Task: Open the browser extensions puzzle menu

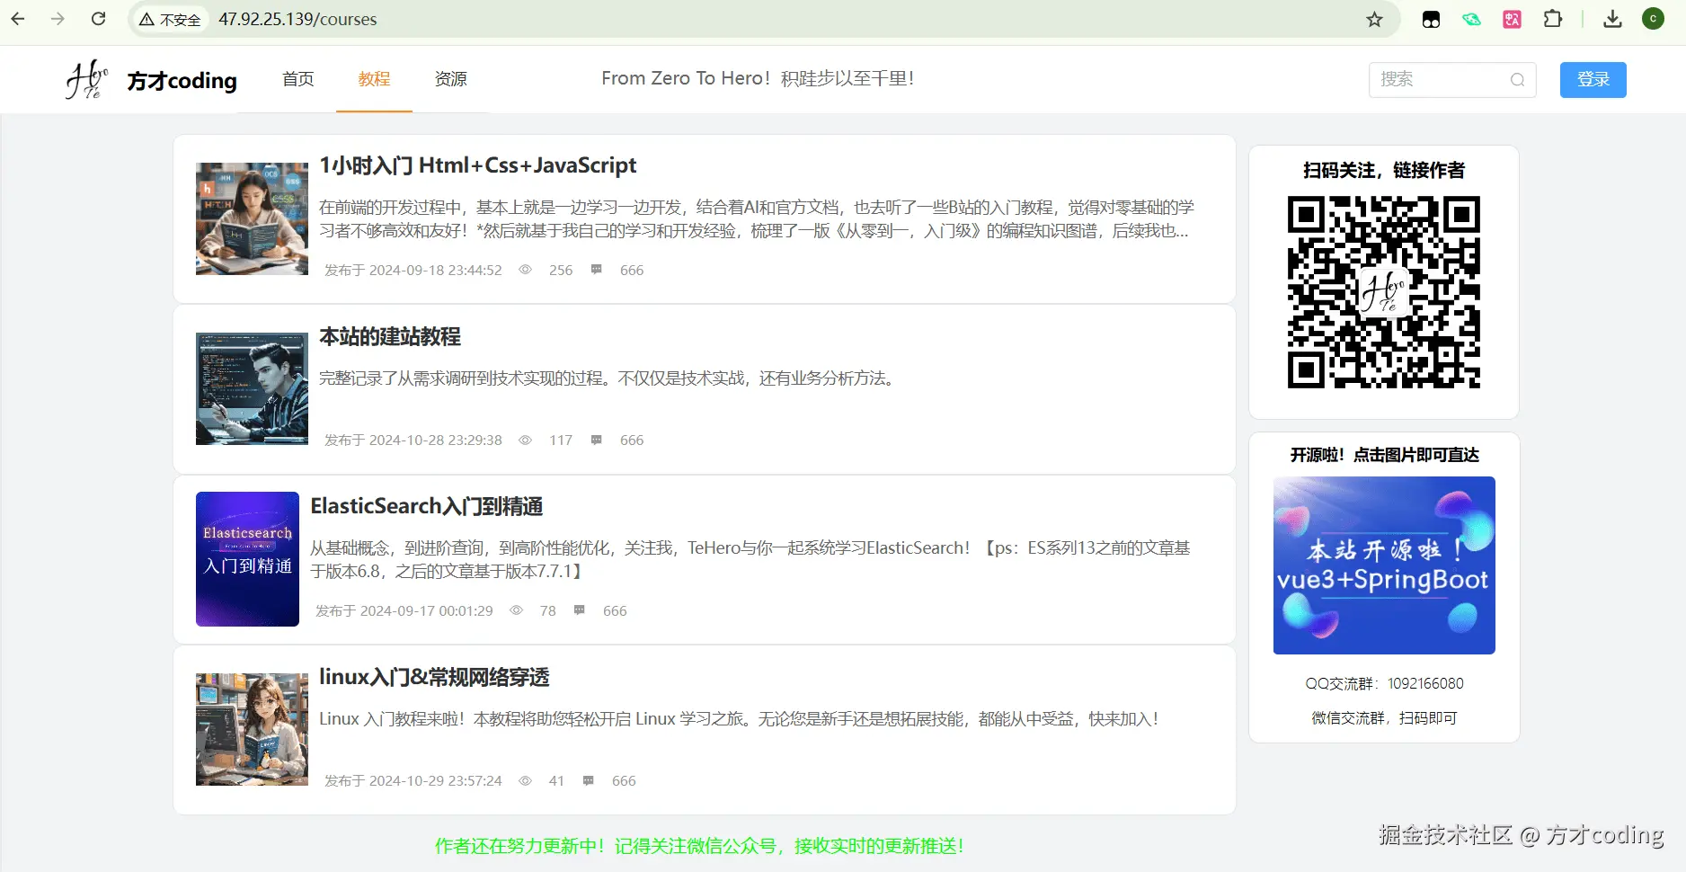Action: click(x=1553, y=19)
